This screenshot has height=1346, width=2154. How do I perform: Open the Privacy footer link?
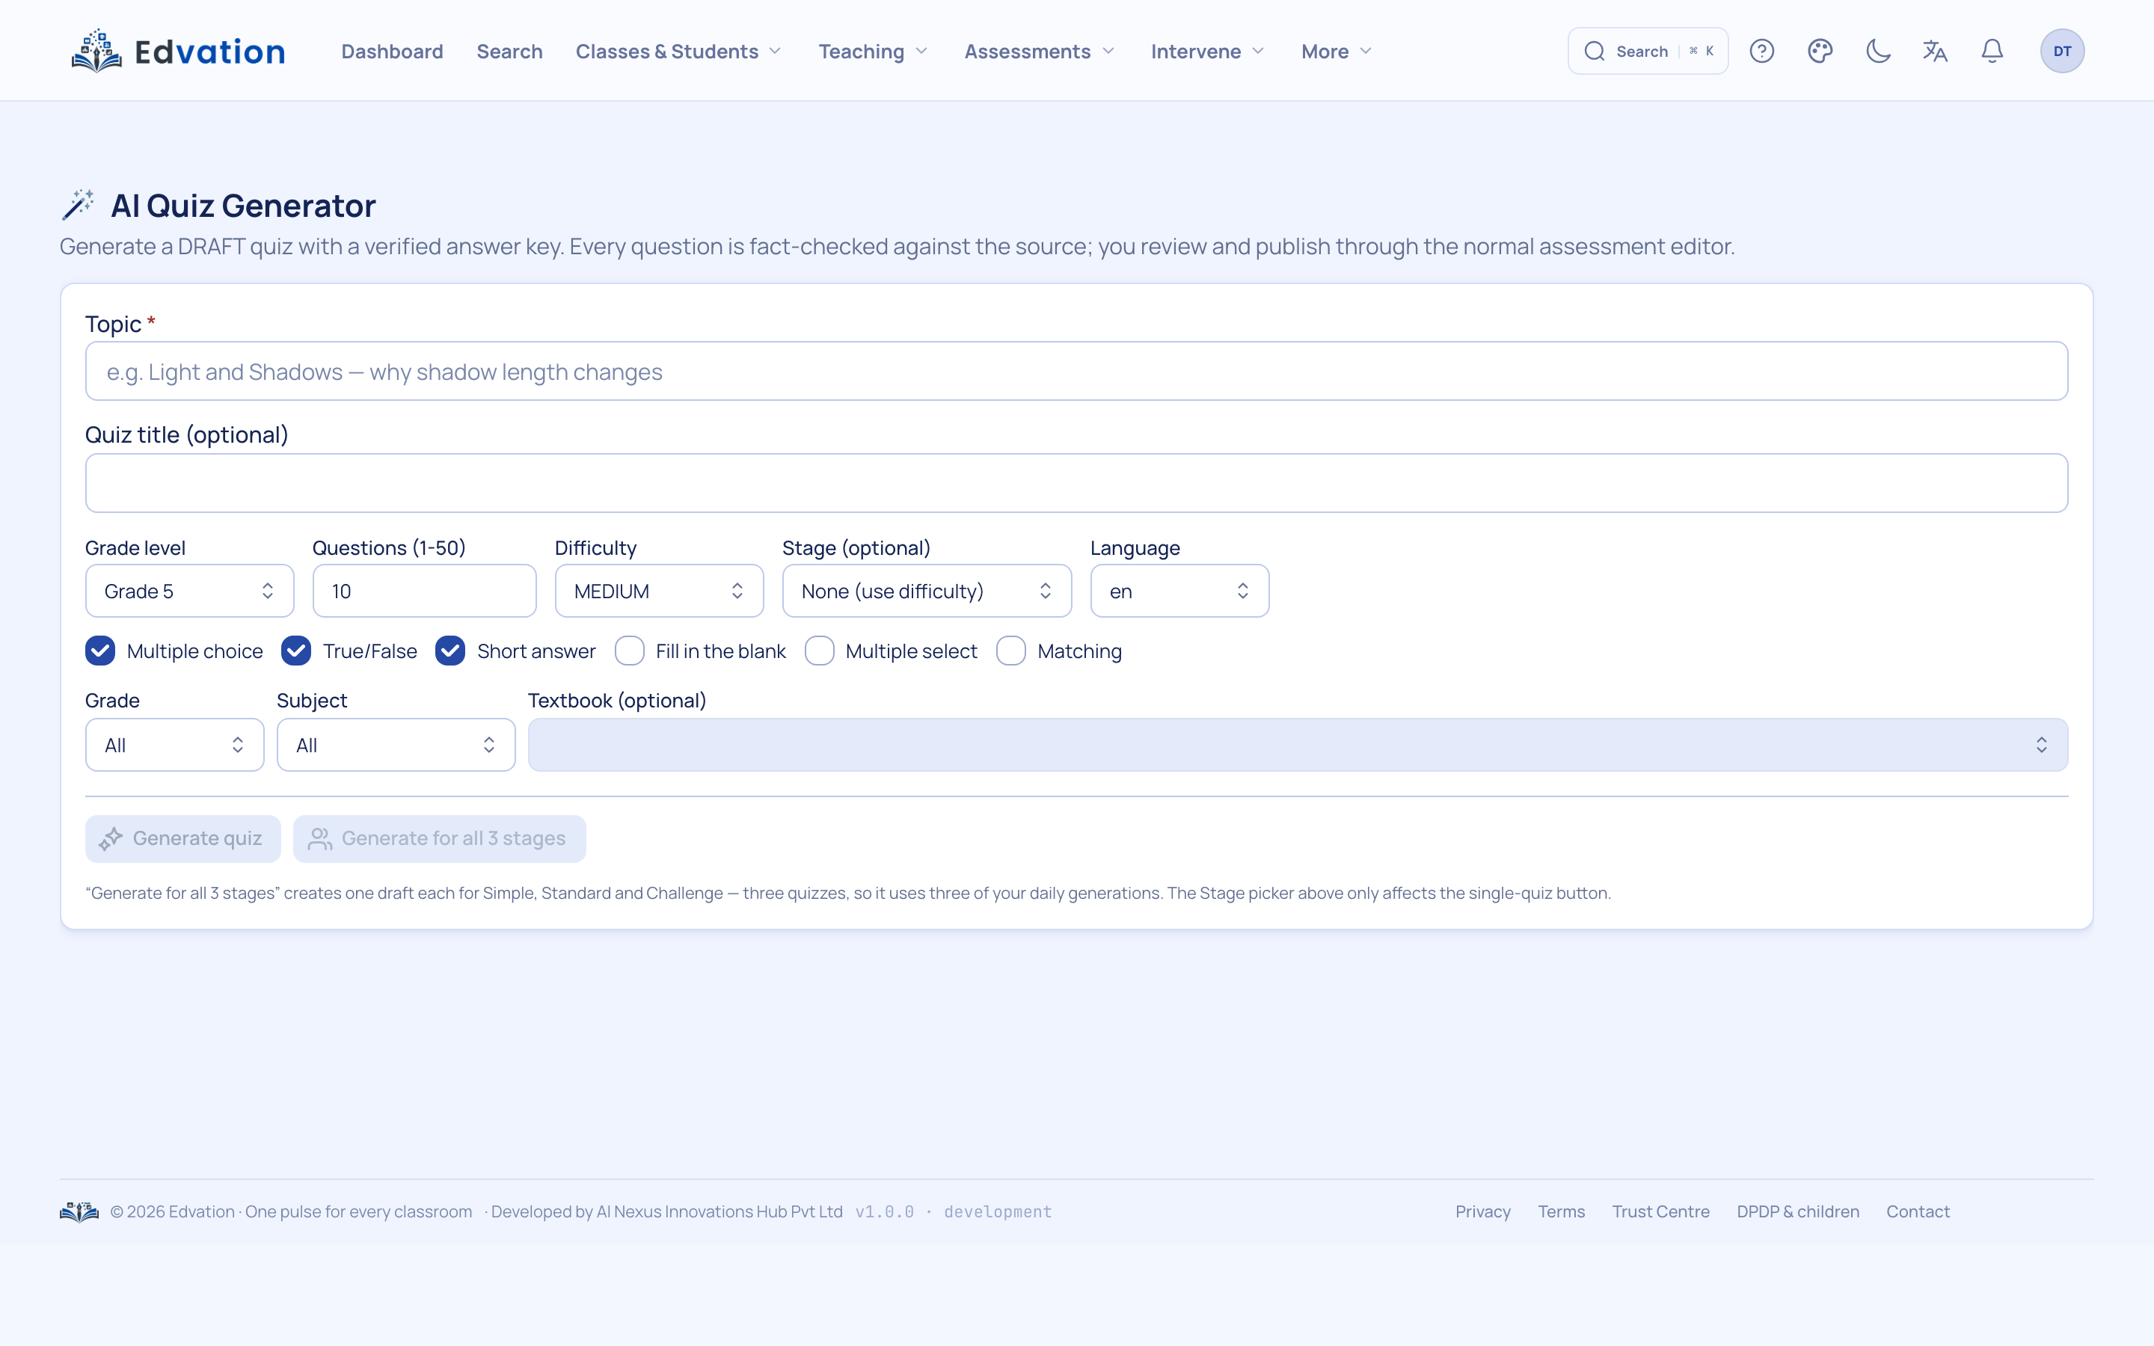[x=1483, y=1211]
